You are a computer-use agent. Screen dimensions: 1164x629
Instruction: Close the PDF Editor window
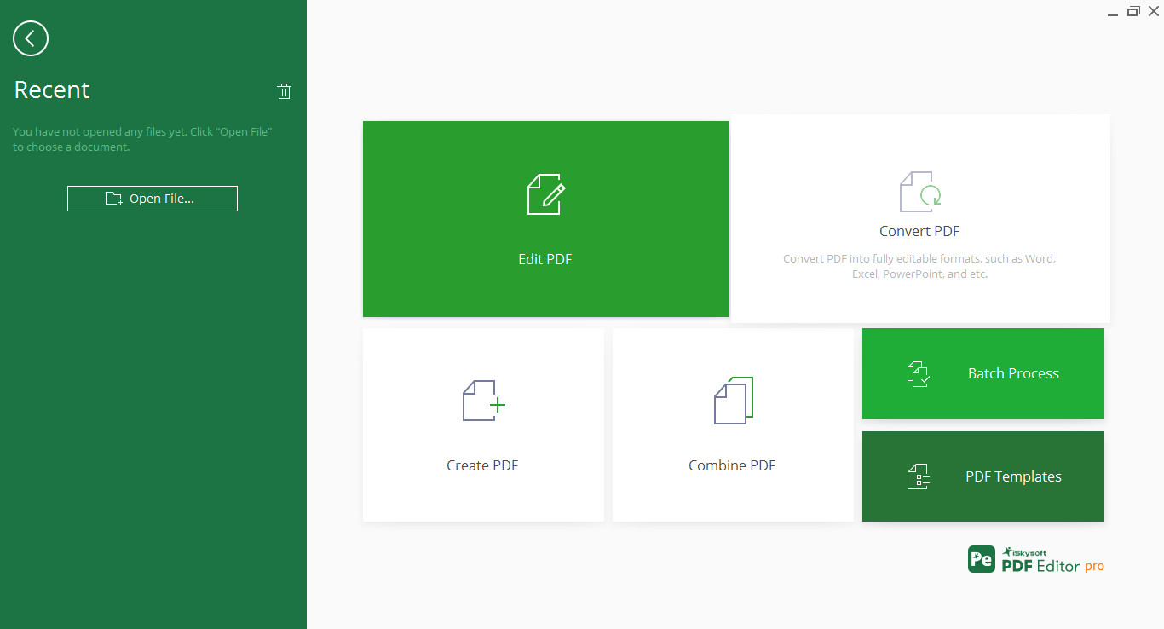pyautogui.click(x=1154, y=11)
